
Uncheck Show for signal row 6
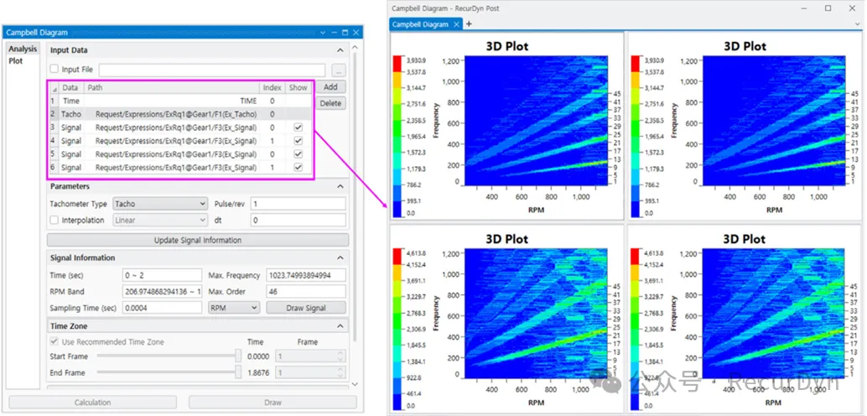298,168
